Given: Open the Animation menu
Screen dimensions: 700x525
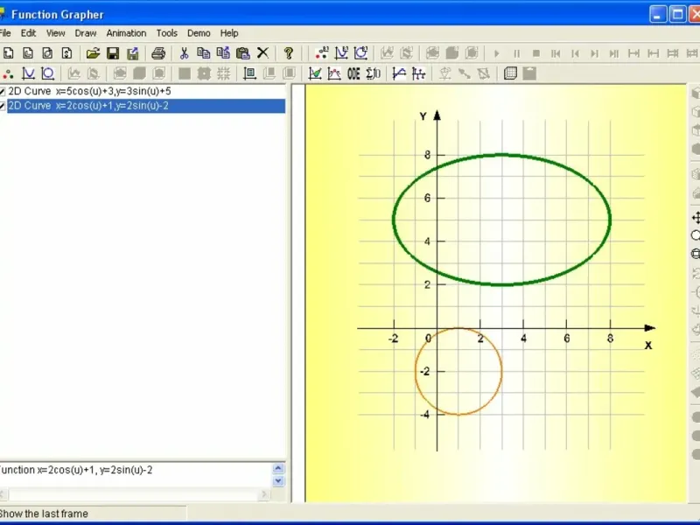Looking at the screenshot, I should point(126,33).
